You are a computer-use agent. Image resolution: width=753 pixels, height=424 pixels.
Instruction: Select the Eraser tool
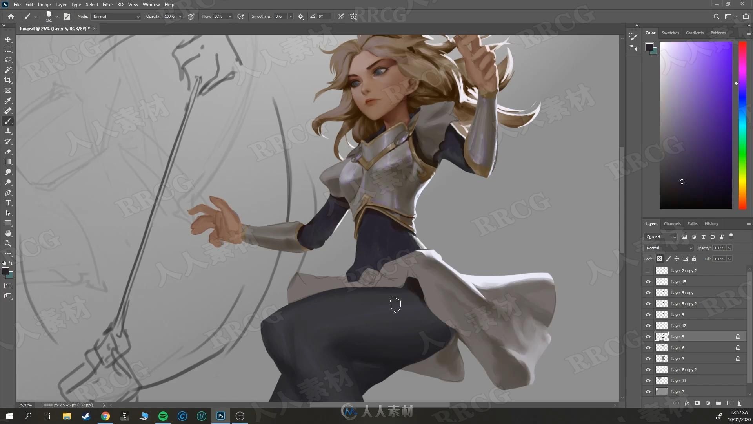point(8,152)
